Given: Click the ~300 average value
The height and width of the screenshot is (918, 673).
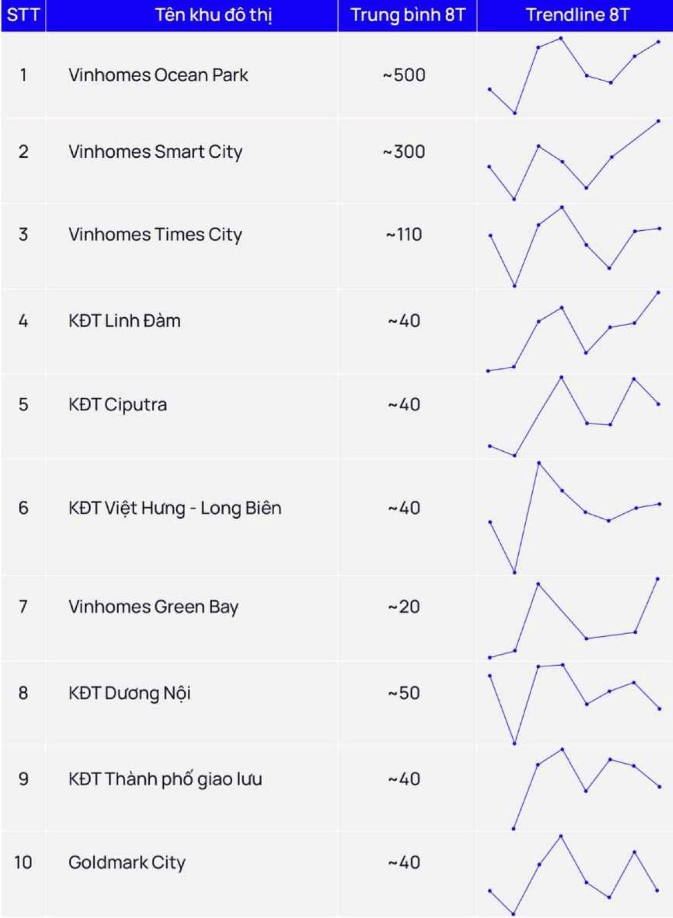Looking at the screenshot, I should [x=404, y=152].
